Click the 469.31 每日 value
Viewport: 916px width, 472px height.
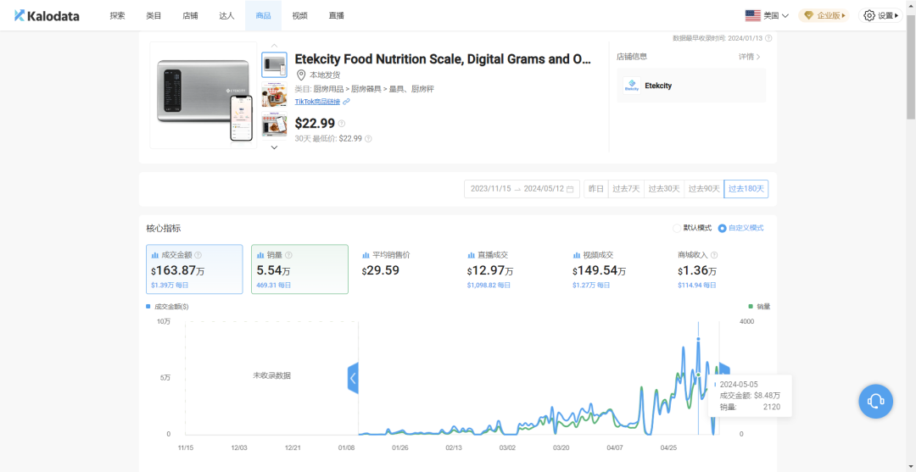tap(273, 286)
